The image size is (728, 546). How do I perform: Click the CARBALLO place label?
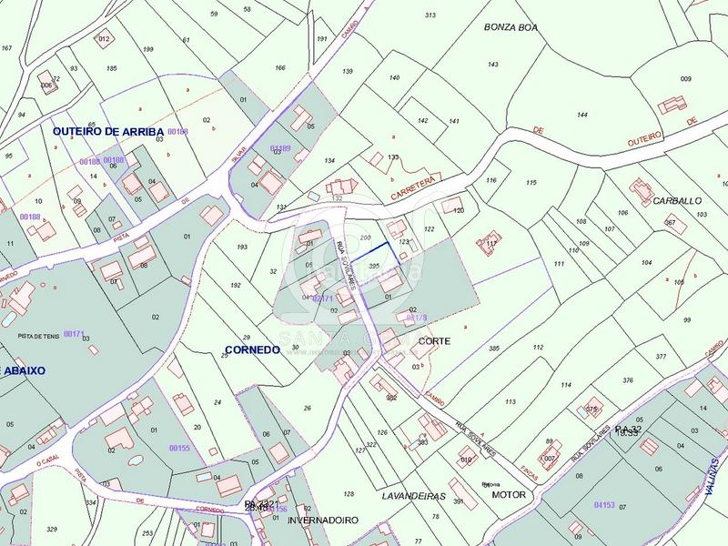pos(677,200)
